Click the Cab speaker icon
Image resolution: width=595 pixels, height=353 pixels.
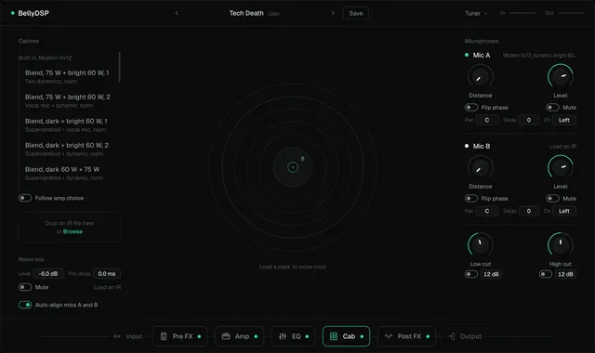334,336
